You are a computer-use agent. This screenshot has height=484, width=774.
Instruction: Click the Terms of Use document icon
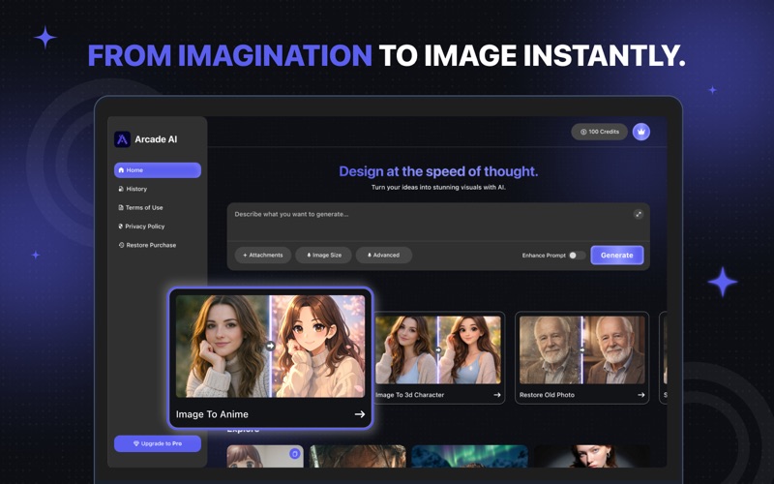121,207
